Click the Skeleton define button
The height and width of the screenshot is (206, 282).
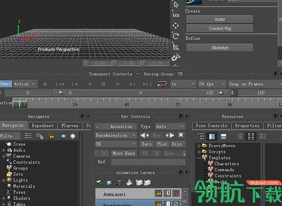pyautogui.click(x=220, y=48)
